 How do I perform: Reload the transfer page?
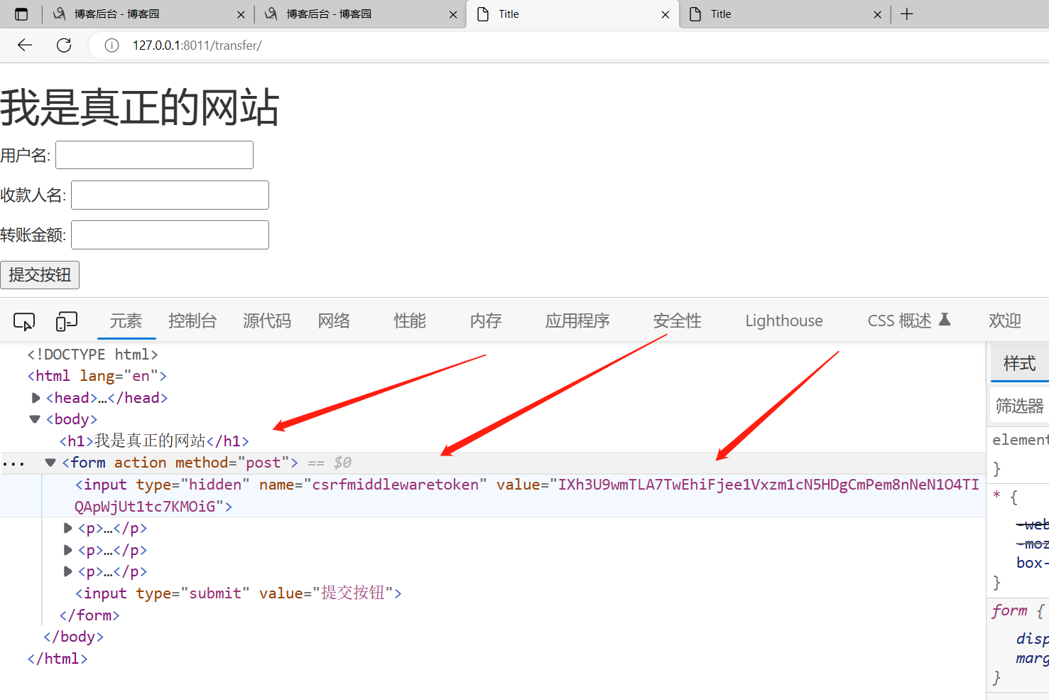click(x=64, y=45)
